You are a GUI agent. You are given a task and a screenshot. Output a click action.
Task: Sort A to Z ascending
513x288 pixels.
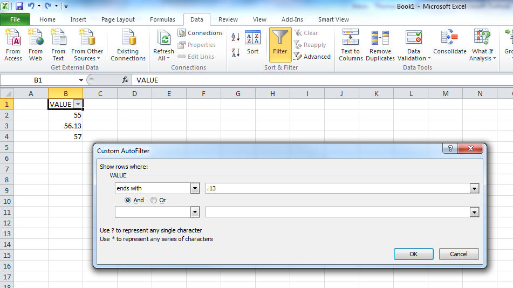point(236,37)
